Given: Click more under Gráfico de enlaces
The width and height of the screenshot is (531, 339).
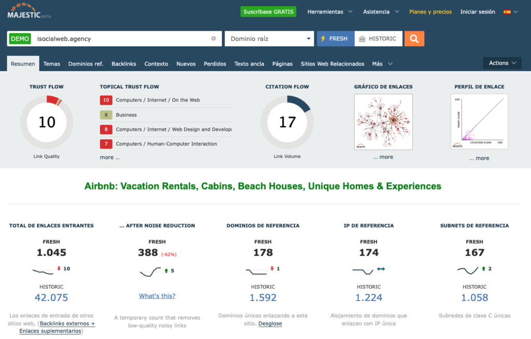Looking at the screenshot, I should [383, 157].
